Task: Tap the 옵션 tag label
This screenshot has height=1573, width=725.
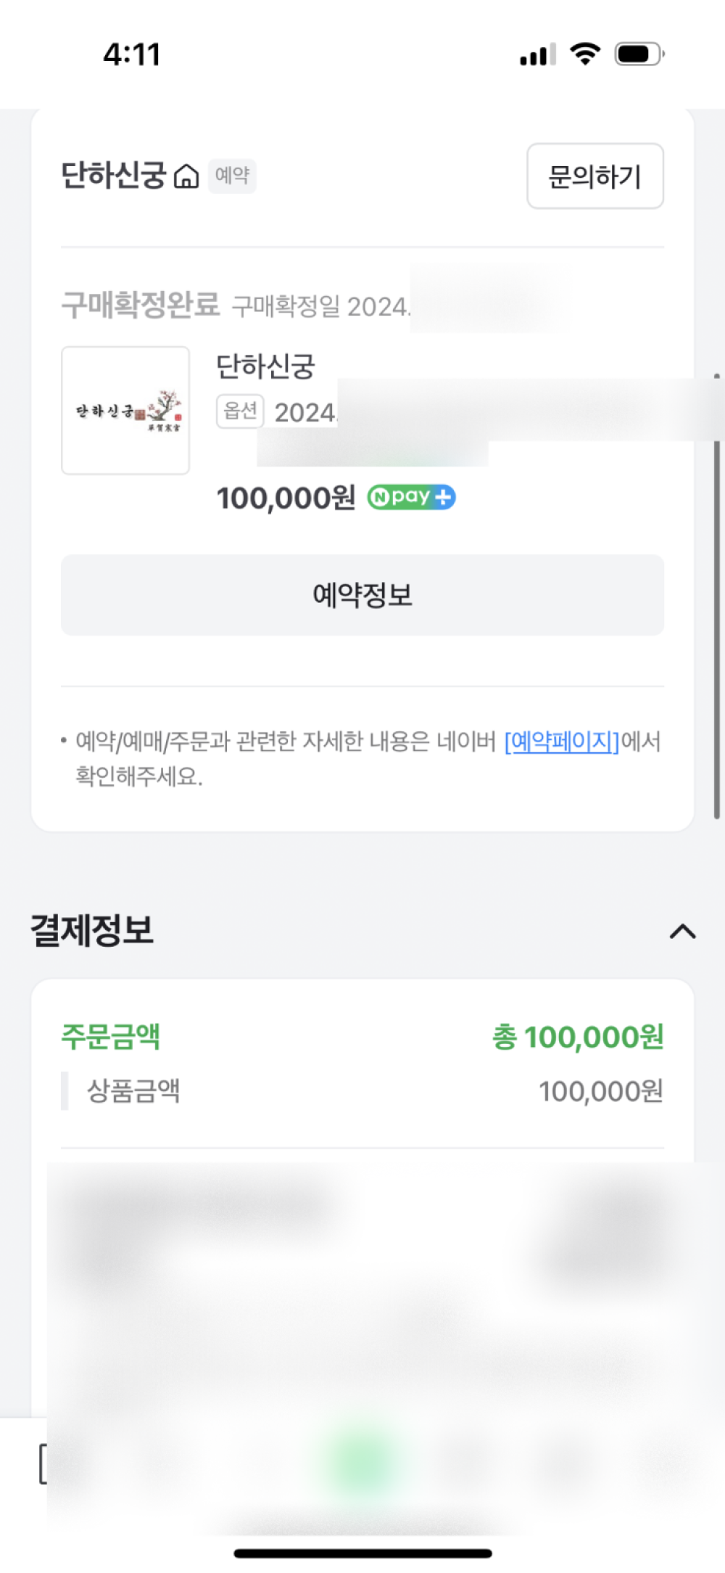Action: pyautogui.click(x=240, y=411)
